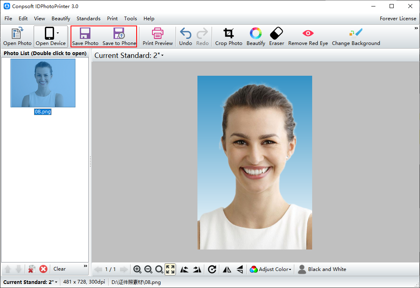Toggle Black and White mode

coord(322,269)
